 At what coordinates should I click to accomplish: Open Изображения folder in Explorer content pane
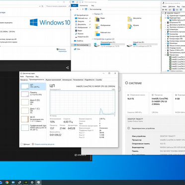pyautogui.click(x=102, y=26)
